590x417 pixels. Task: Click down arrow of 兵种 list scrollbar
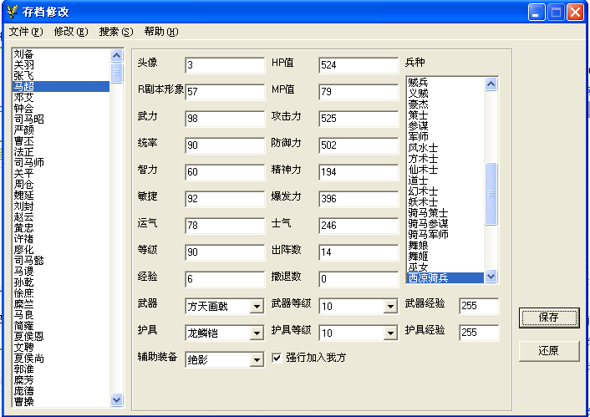click(491, 277)
